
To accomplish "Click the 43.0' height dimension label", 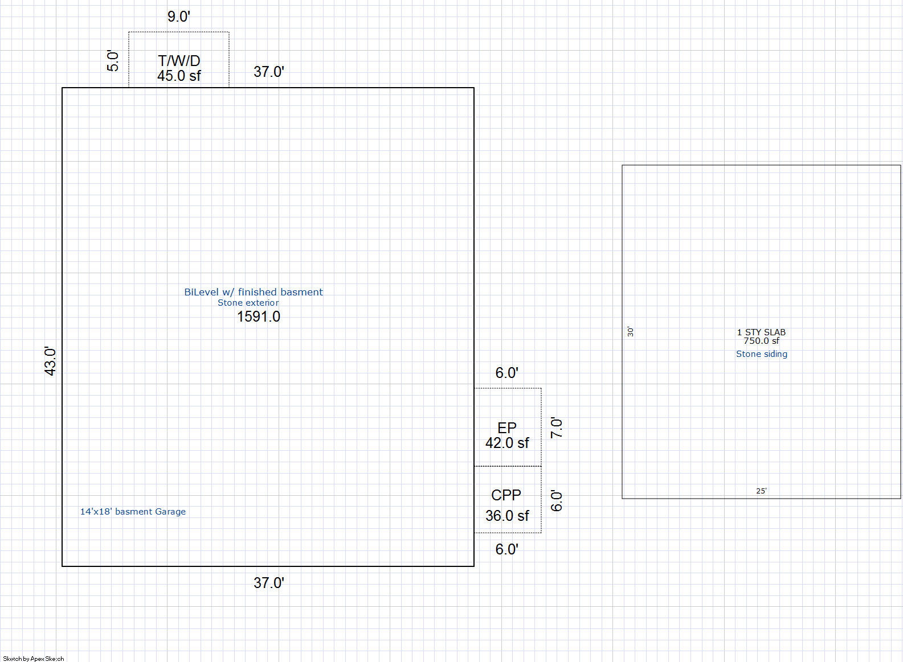I will click(50, 361).
